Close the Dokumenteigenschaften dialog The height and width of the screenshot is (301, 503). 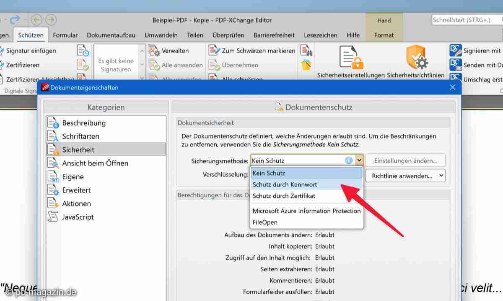(452, 87)
